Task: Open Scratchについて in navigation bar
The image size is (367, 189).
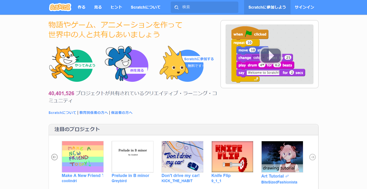Action: 146,7
